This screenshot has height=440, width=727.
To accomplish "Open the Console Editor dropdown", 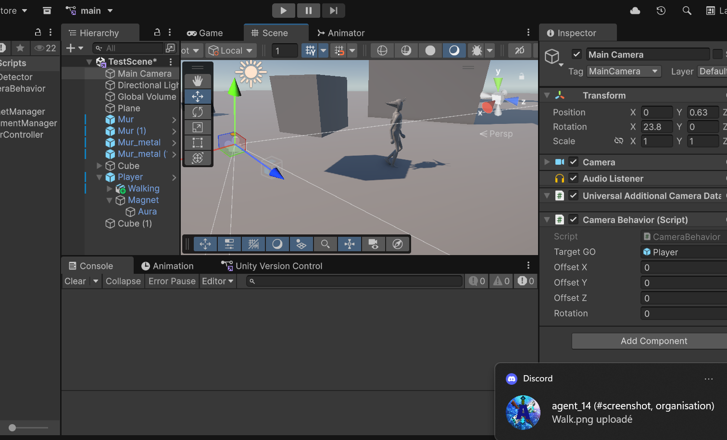I will 218,281.
